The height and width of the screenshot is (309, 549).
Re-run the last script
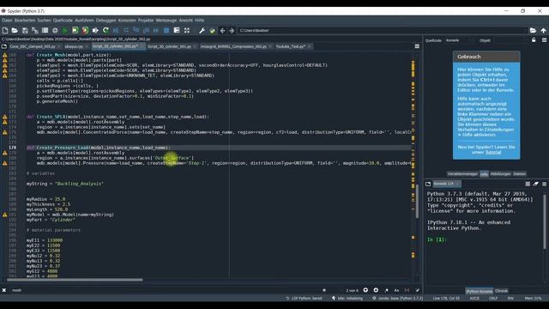click(106, 31)
